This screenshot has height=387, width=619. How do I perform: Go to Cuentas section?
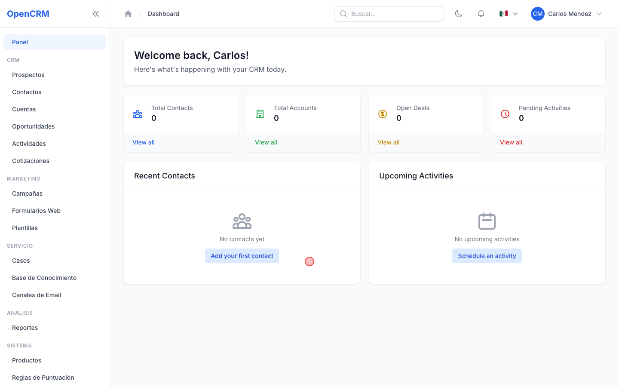[x=55, y=109]
